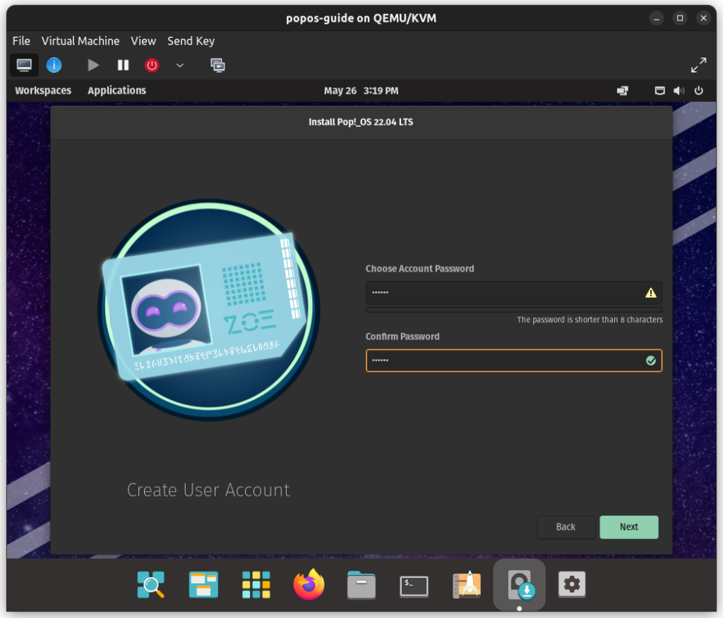The image size is (723, 618).
Task: Open the Applications grid icon in dock
Action: click(256, 584)
